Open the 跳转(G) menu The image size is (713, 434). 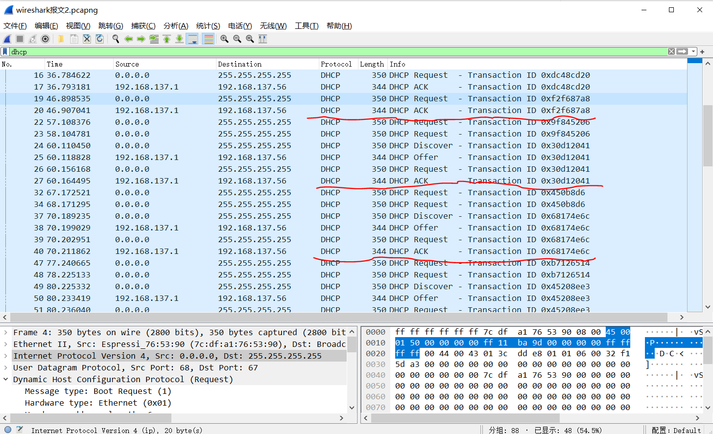(x=111, y=26)
